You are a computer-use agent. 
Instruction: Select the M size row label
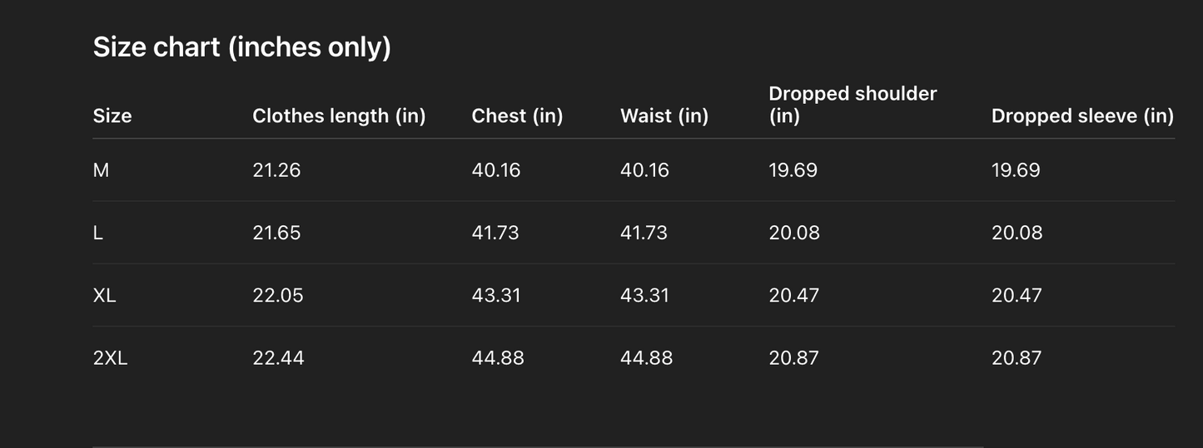[102, 170]
